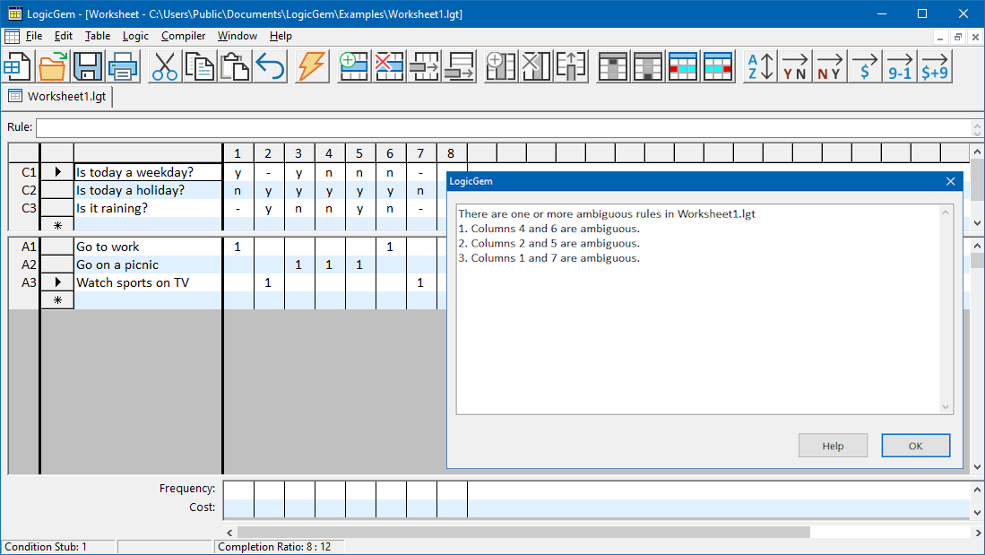Open a file using folder icon
This screenshot has width=985, height=555.
pos(52,66)
